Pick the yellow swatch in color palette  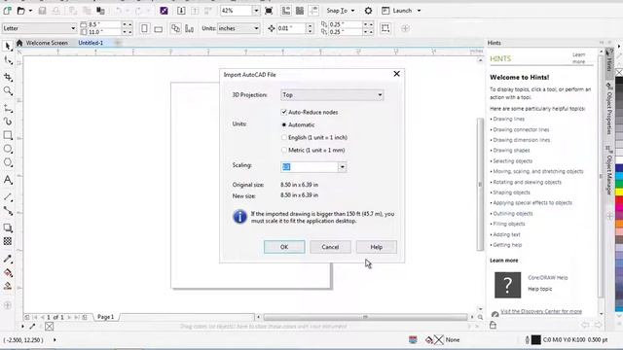pos(619,192)
